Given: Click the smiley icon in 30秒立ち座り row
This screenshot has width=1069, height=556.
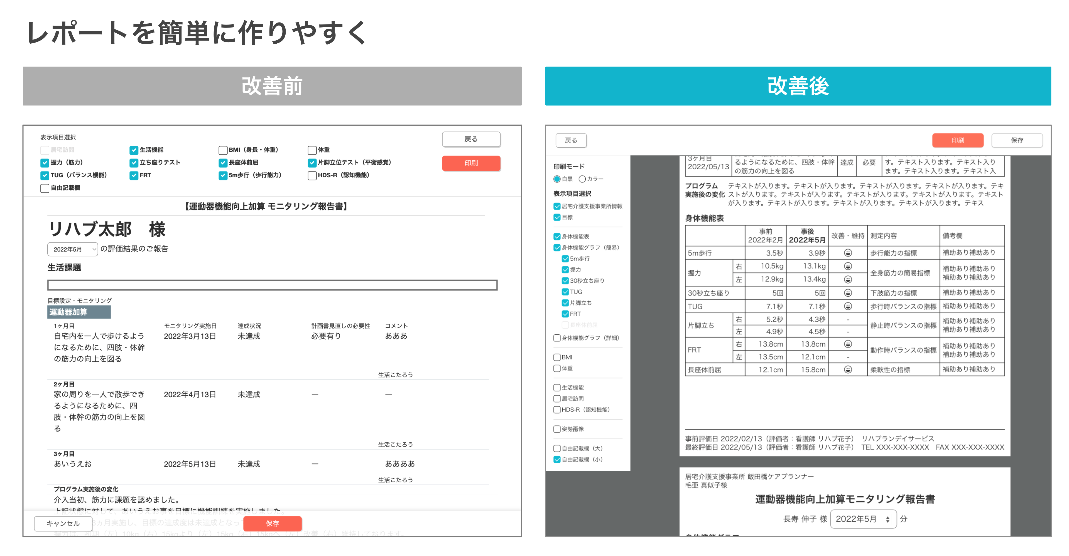Looking at the screenshot, I should coord(848,293).
